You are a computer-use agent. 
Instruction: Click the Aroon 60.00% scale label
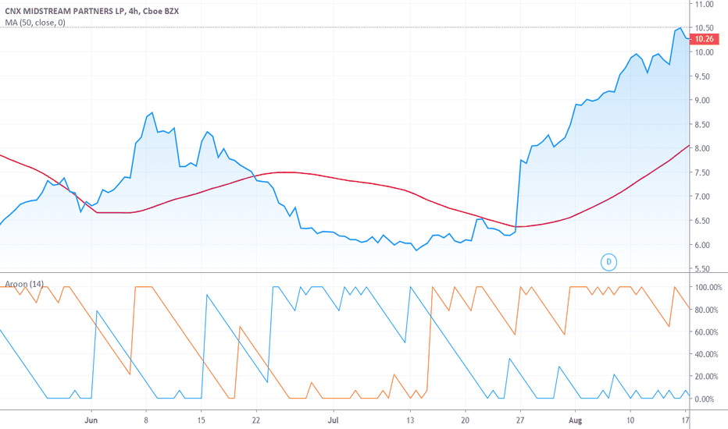click(x=706, y=332)
